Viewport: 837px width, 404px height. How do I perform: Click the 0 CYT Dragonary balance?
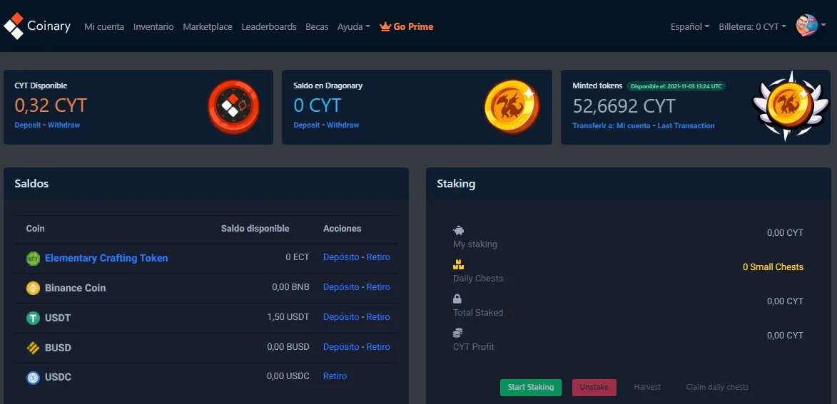click(x=317, y=105)
